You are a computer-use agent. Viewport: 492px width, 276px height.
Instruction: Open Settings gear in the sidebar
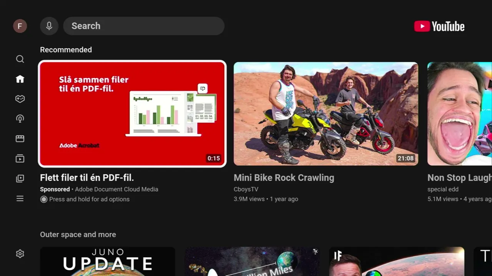[20, 254]
